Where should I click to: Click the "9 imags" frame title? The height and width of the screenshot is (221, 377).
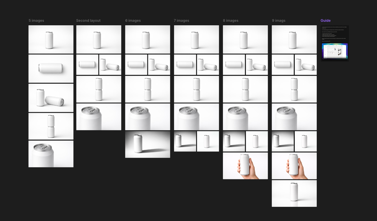tap(279, 20)
